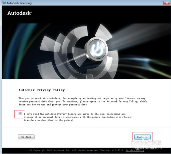Open the Autodesk Privacy Policy link in agreement text
The width and height of the screenshot is (171, 154).
click(61, 114)
